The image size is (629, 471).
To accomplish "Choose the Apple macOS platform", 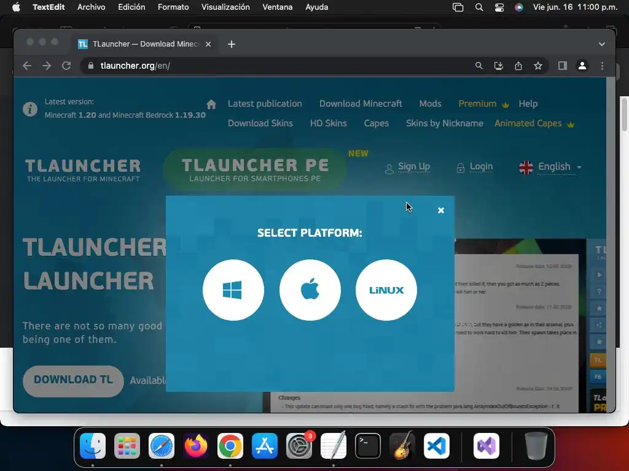I will tap(310, 290).
